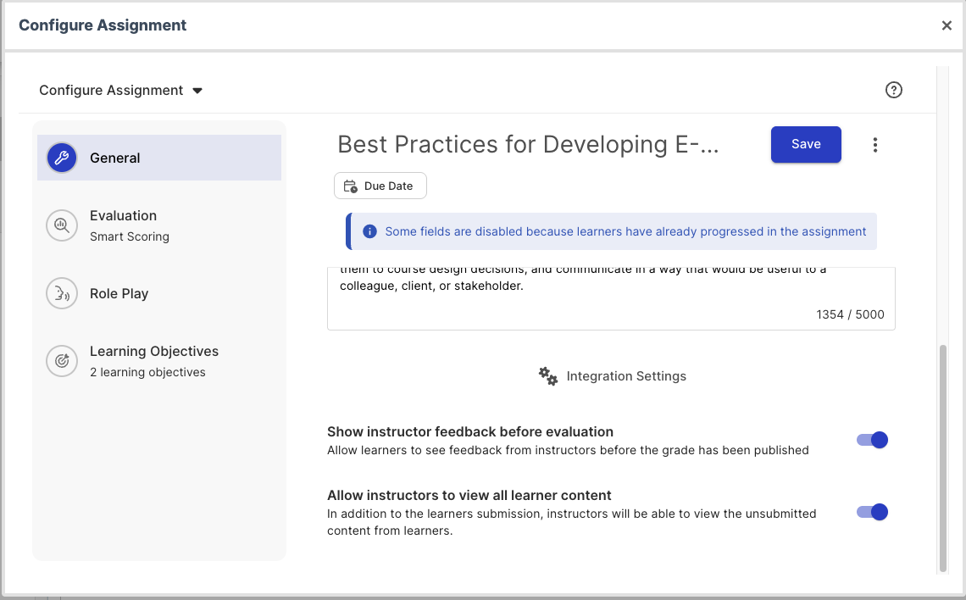Select the Evaluation Smart Scoring section
This screenshot has height=600, width=966.
(x=159, y=225)
